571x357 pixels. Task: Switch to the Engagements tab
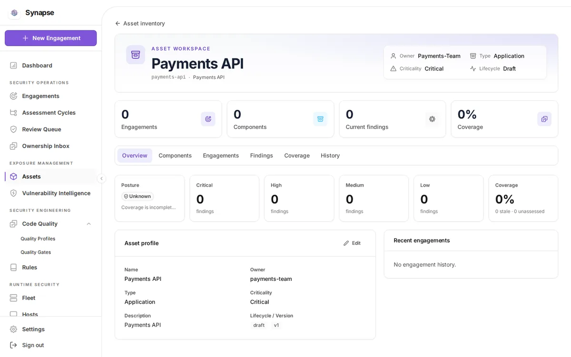tap(221, 156)
